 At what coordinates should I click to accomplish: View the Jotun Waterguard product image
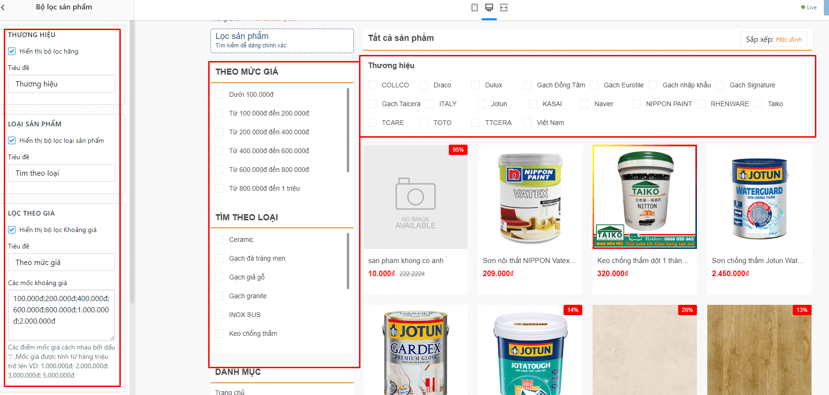(759, 197)
